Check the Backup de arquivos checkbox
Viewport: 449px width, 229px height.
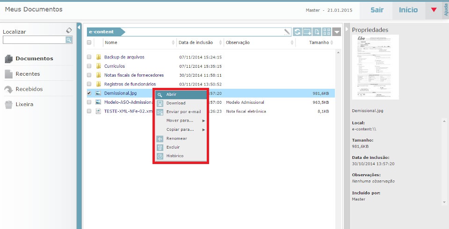(x=89, y=57)
